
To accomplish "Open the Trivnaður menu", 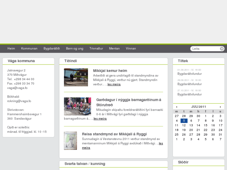I will 96,48.
